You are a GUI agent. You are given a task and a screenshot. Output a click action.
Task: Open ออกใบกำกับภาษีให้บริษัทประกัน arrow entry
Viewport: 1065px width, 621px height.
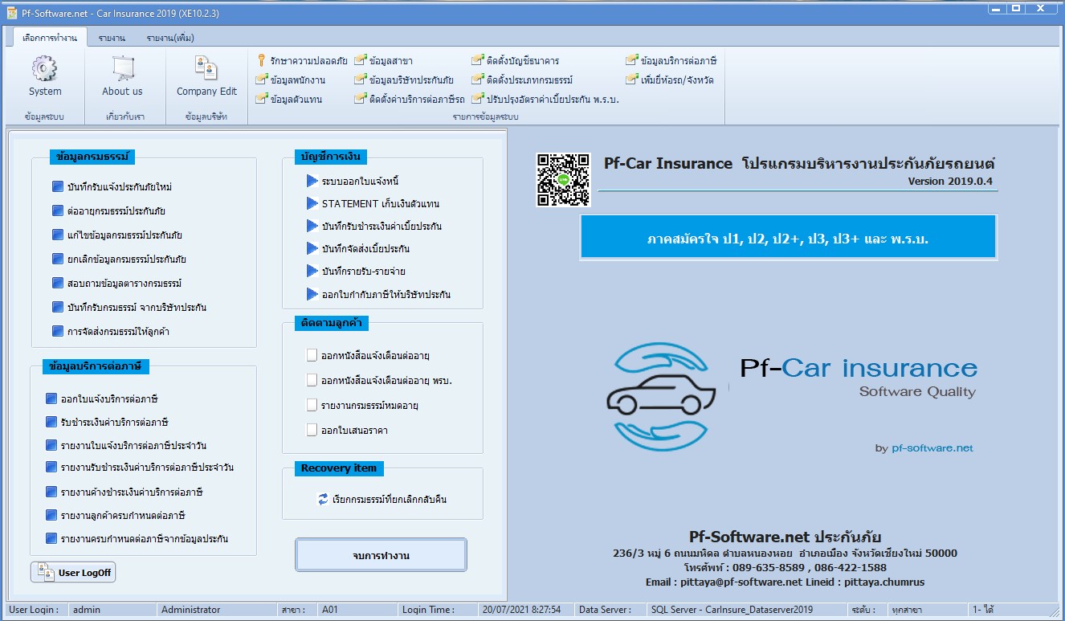(378, 294)
